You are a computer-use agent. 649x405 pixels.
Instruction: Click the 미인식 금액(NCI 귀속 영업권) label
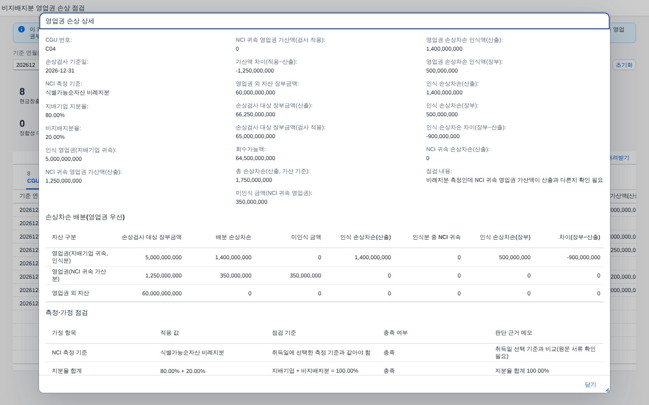click(274, 193)
